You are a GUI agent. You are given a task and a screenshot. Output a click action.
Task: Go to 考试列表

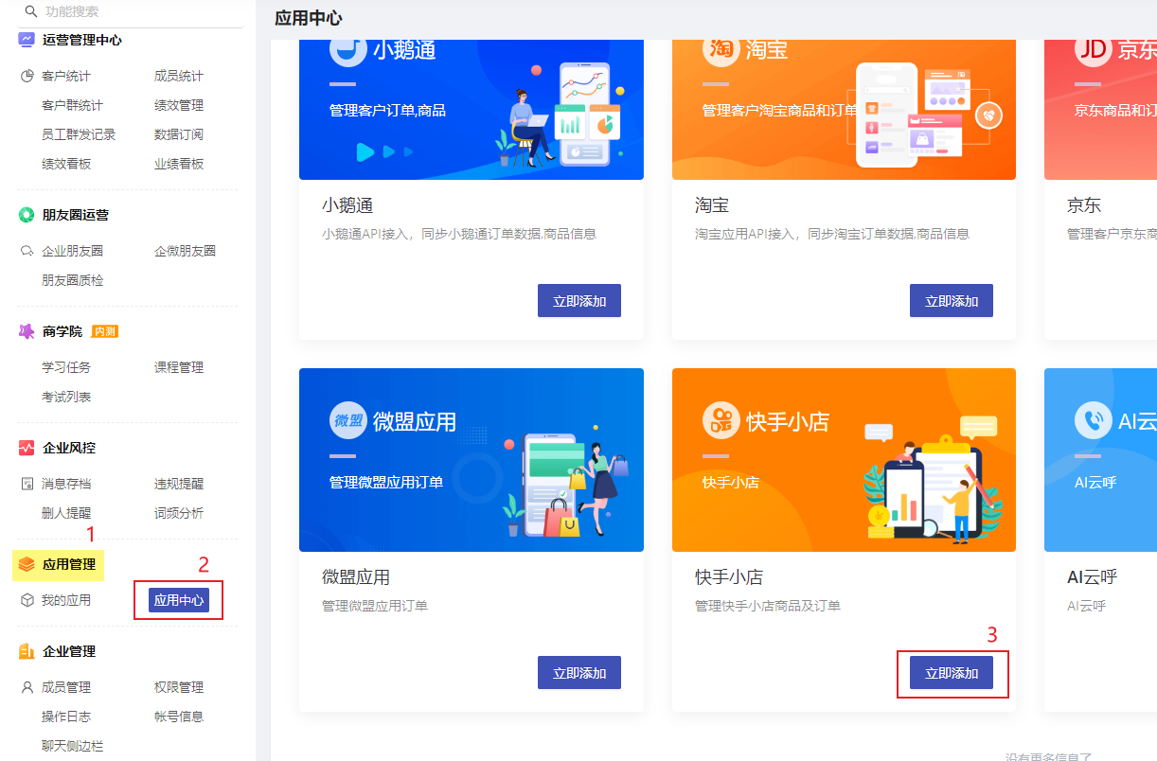click(66, 397)
